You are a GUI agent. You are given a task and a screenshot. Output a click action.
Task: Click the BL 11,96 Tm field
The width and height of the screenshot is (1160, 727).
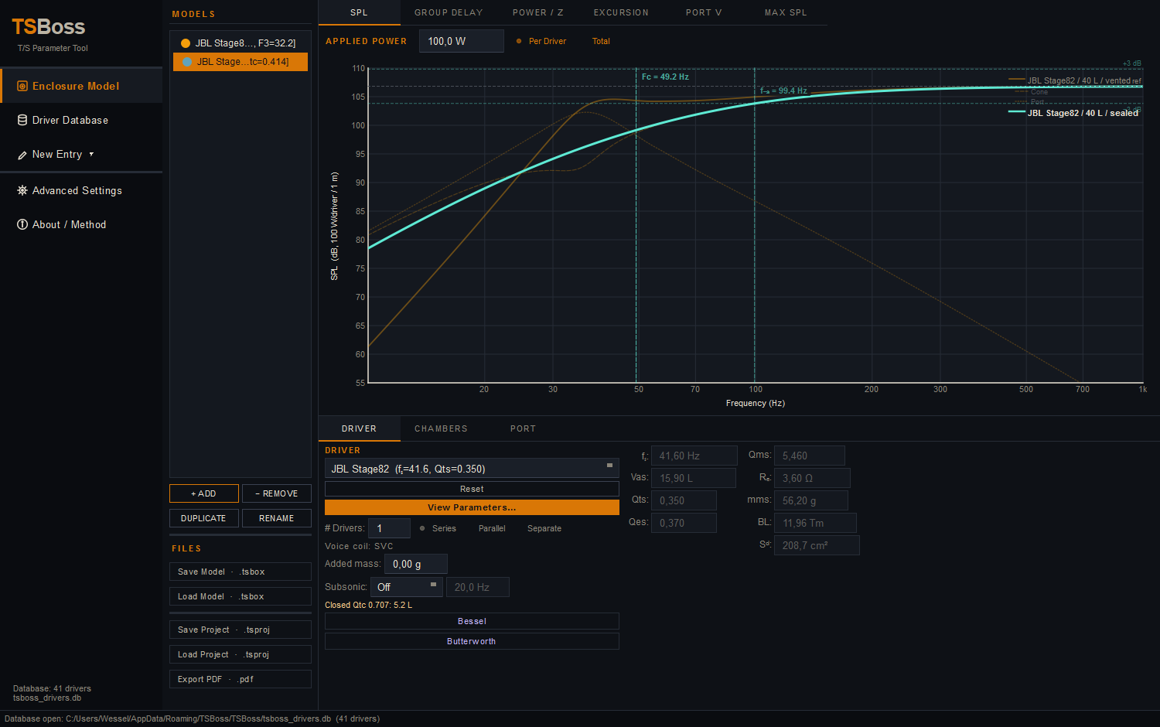(x=815, y=523)
